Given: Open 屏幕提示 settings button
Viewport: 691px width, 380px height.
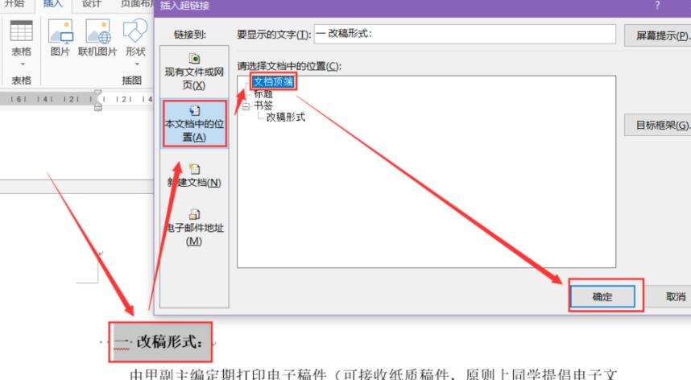Looking at the screenshot, I should coord(657,35).
